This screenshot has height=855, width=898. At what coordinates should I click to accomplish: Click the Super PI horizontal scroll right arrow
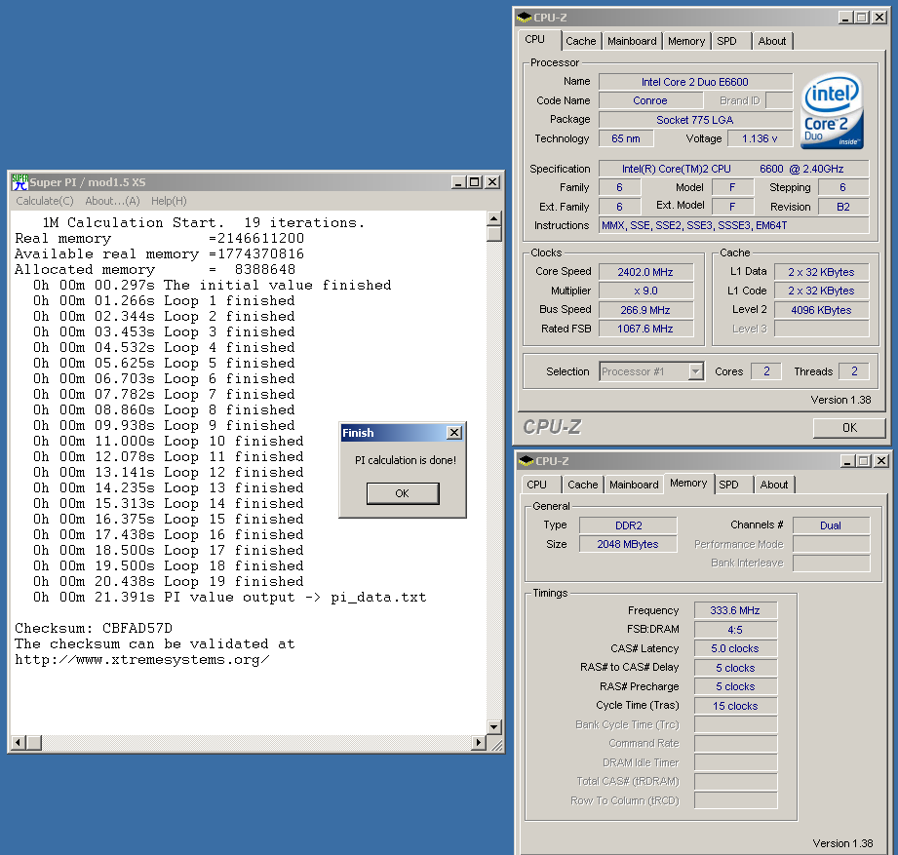(x=478, y=743)
